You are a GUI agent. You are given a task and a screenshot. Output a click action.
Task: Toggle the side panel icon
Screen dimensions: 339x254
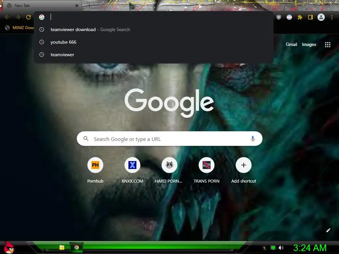[311, 17]
